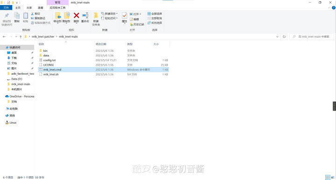Click the red X Delete icon
The height and width of the screenshot is (180, 336).
point(76,15)
